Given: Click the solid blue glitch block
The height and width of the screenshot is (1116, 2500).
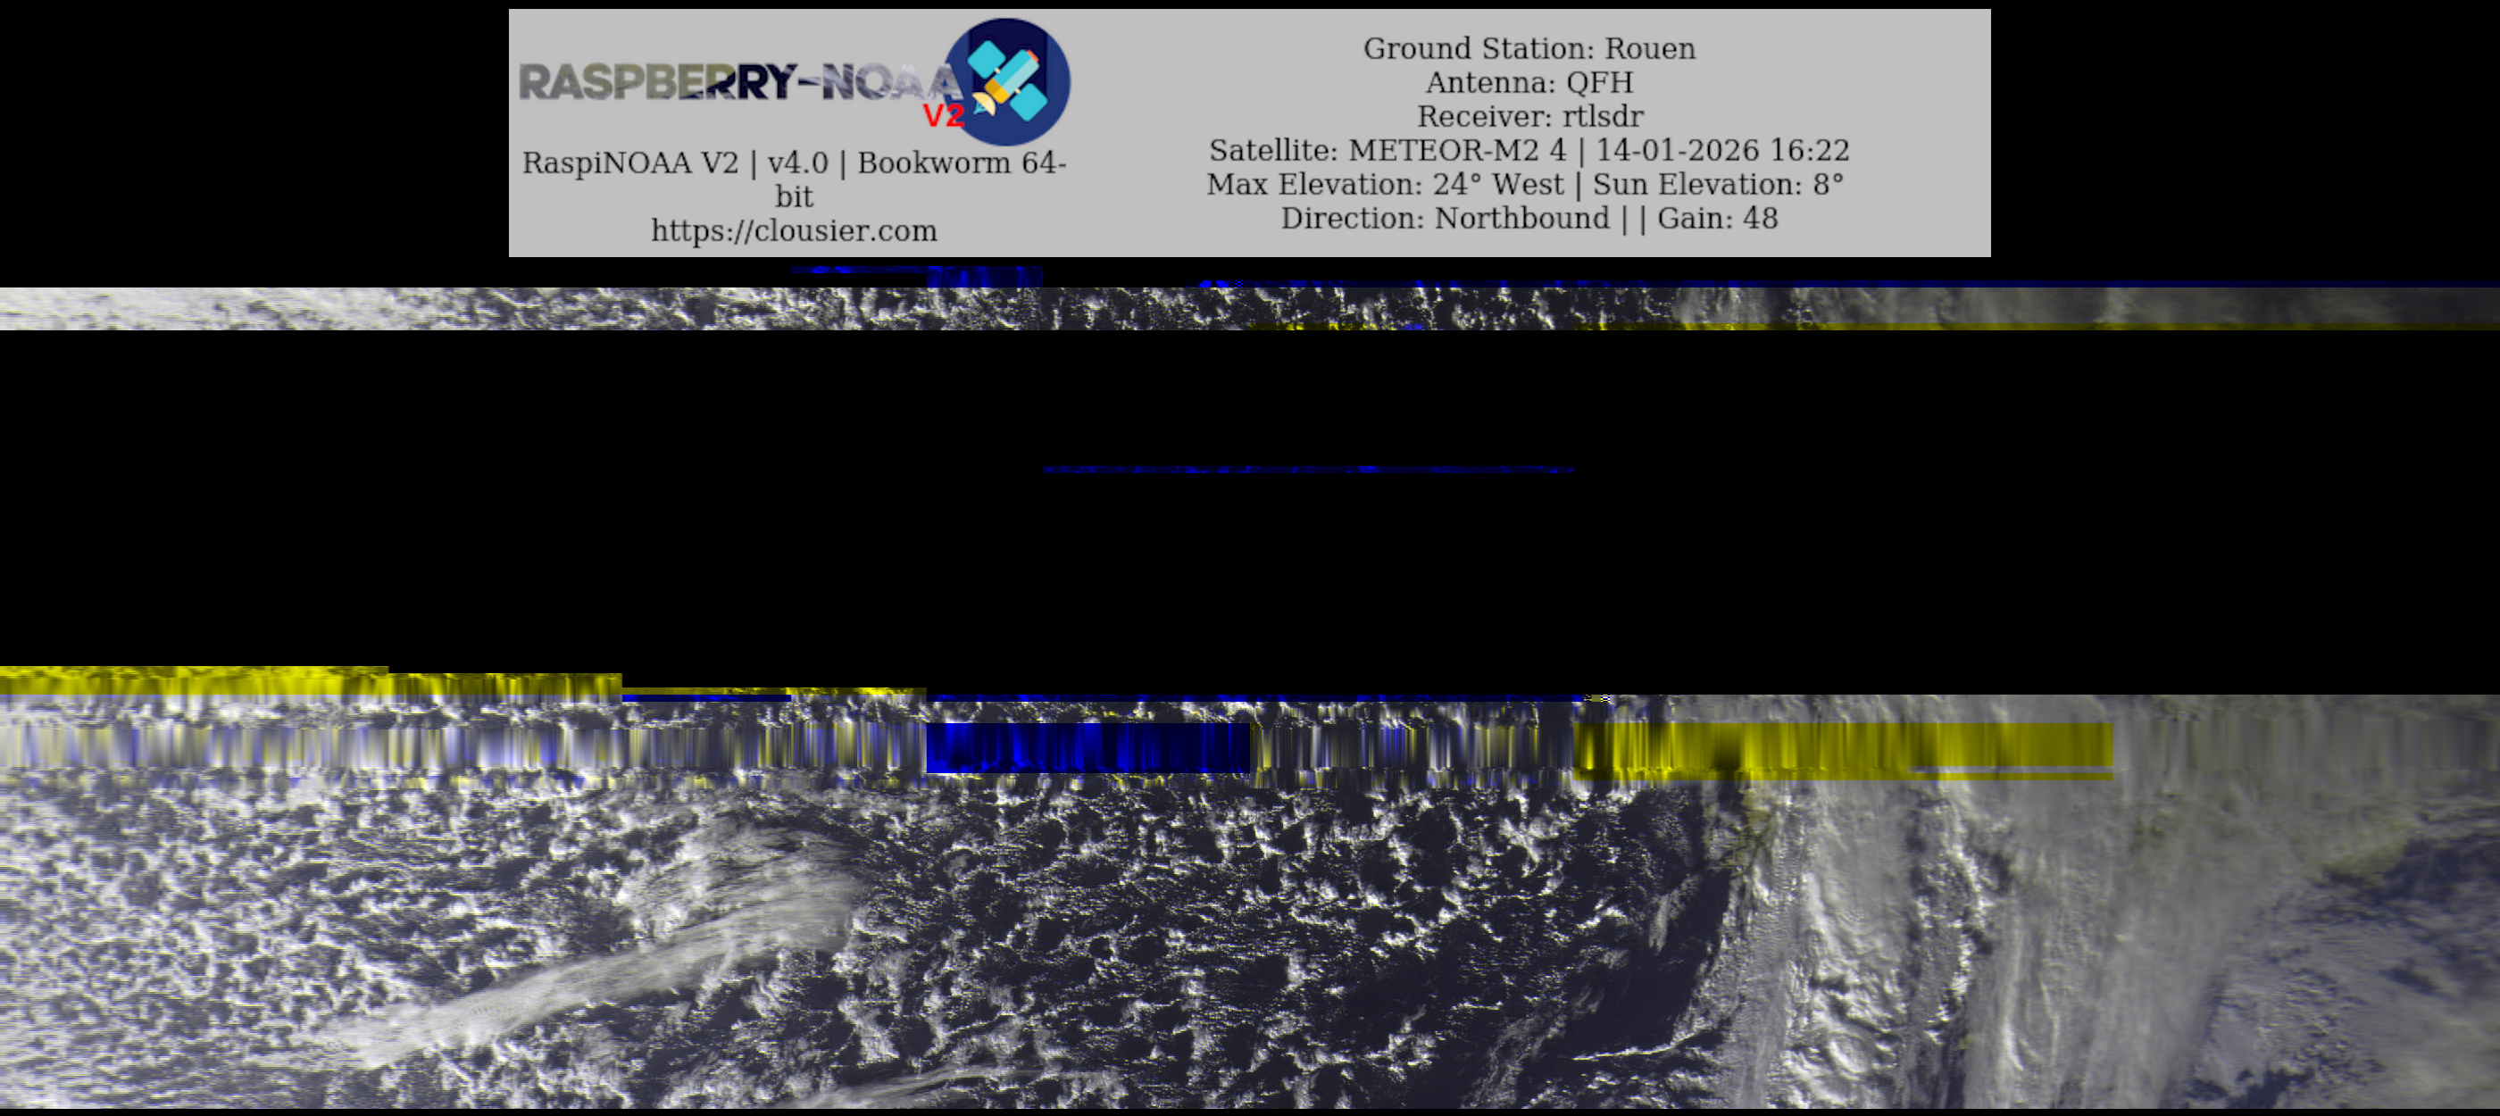Looking at the screenshot, I should click(1087, 747).
